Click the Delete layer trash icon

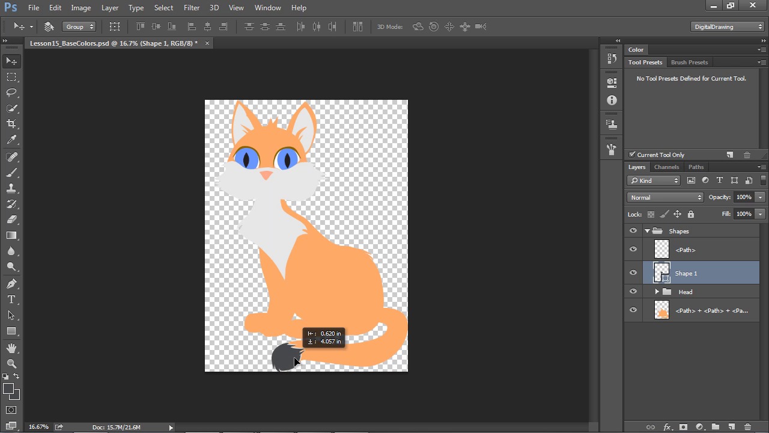pos(747,427)
